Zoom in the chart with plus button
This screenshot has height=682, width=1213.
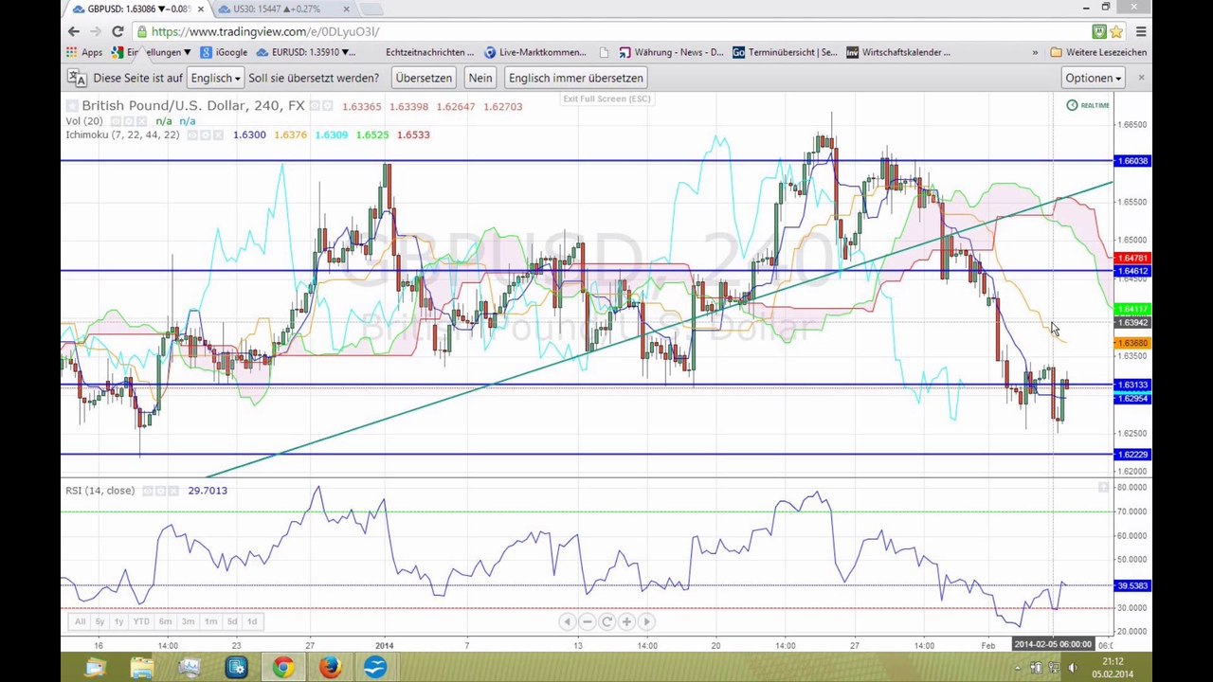tap(626, 621)
